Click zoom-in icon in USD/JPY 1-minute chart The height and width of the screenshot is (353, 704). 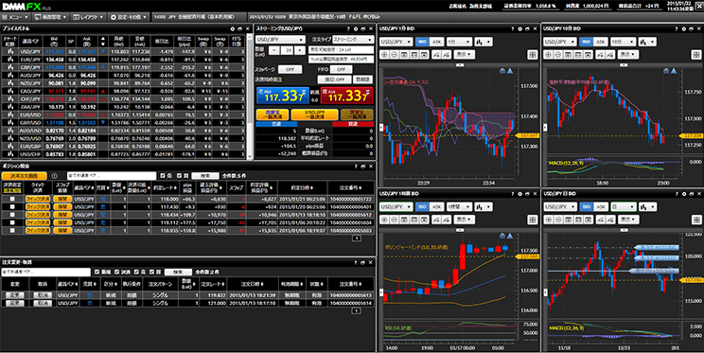pos(385,55)
